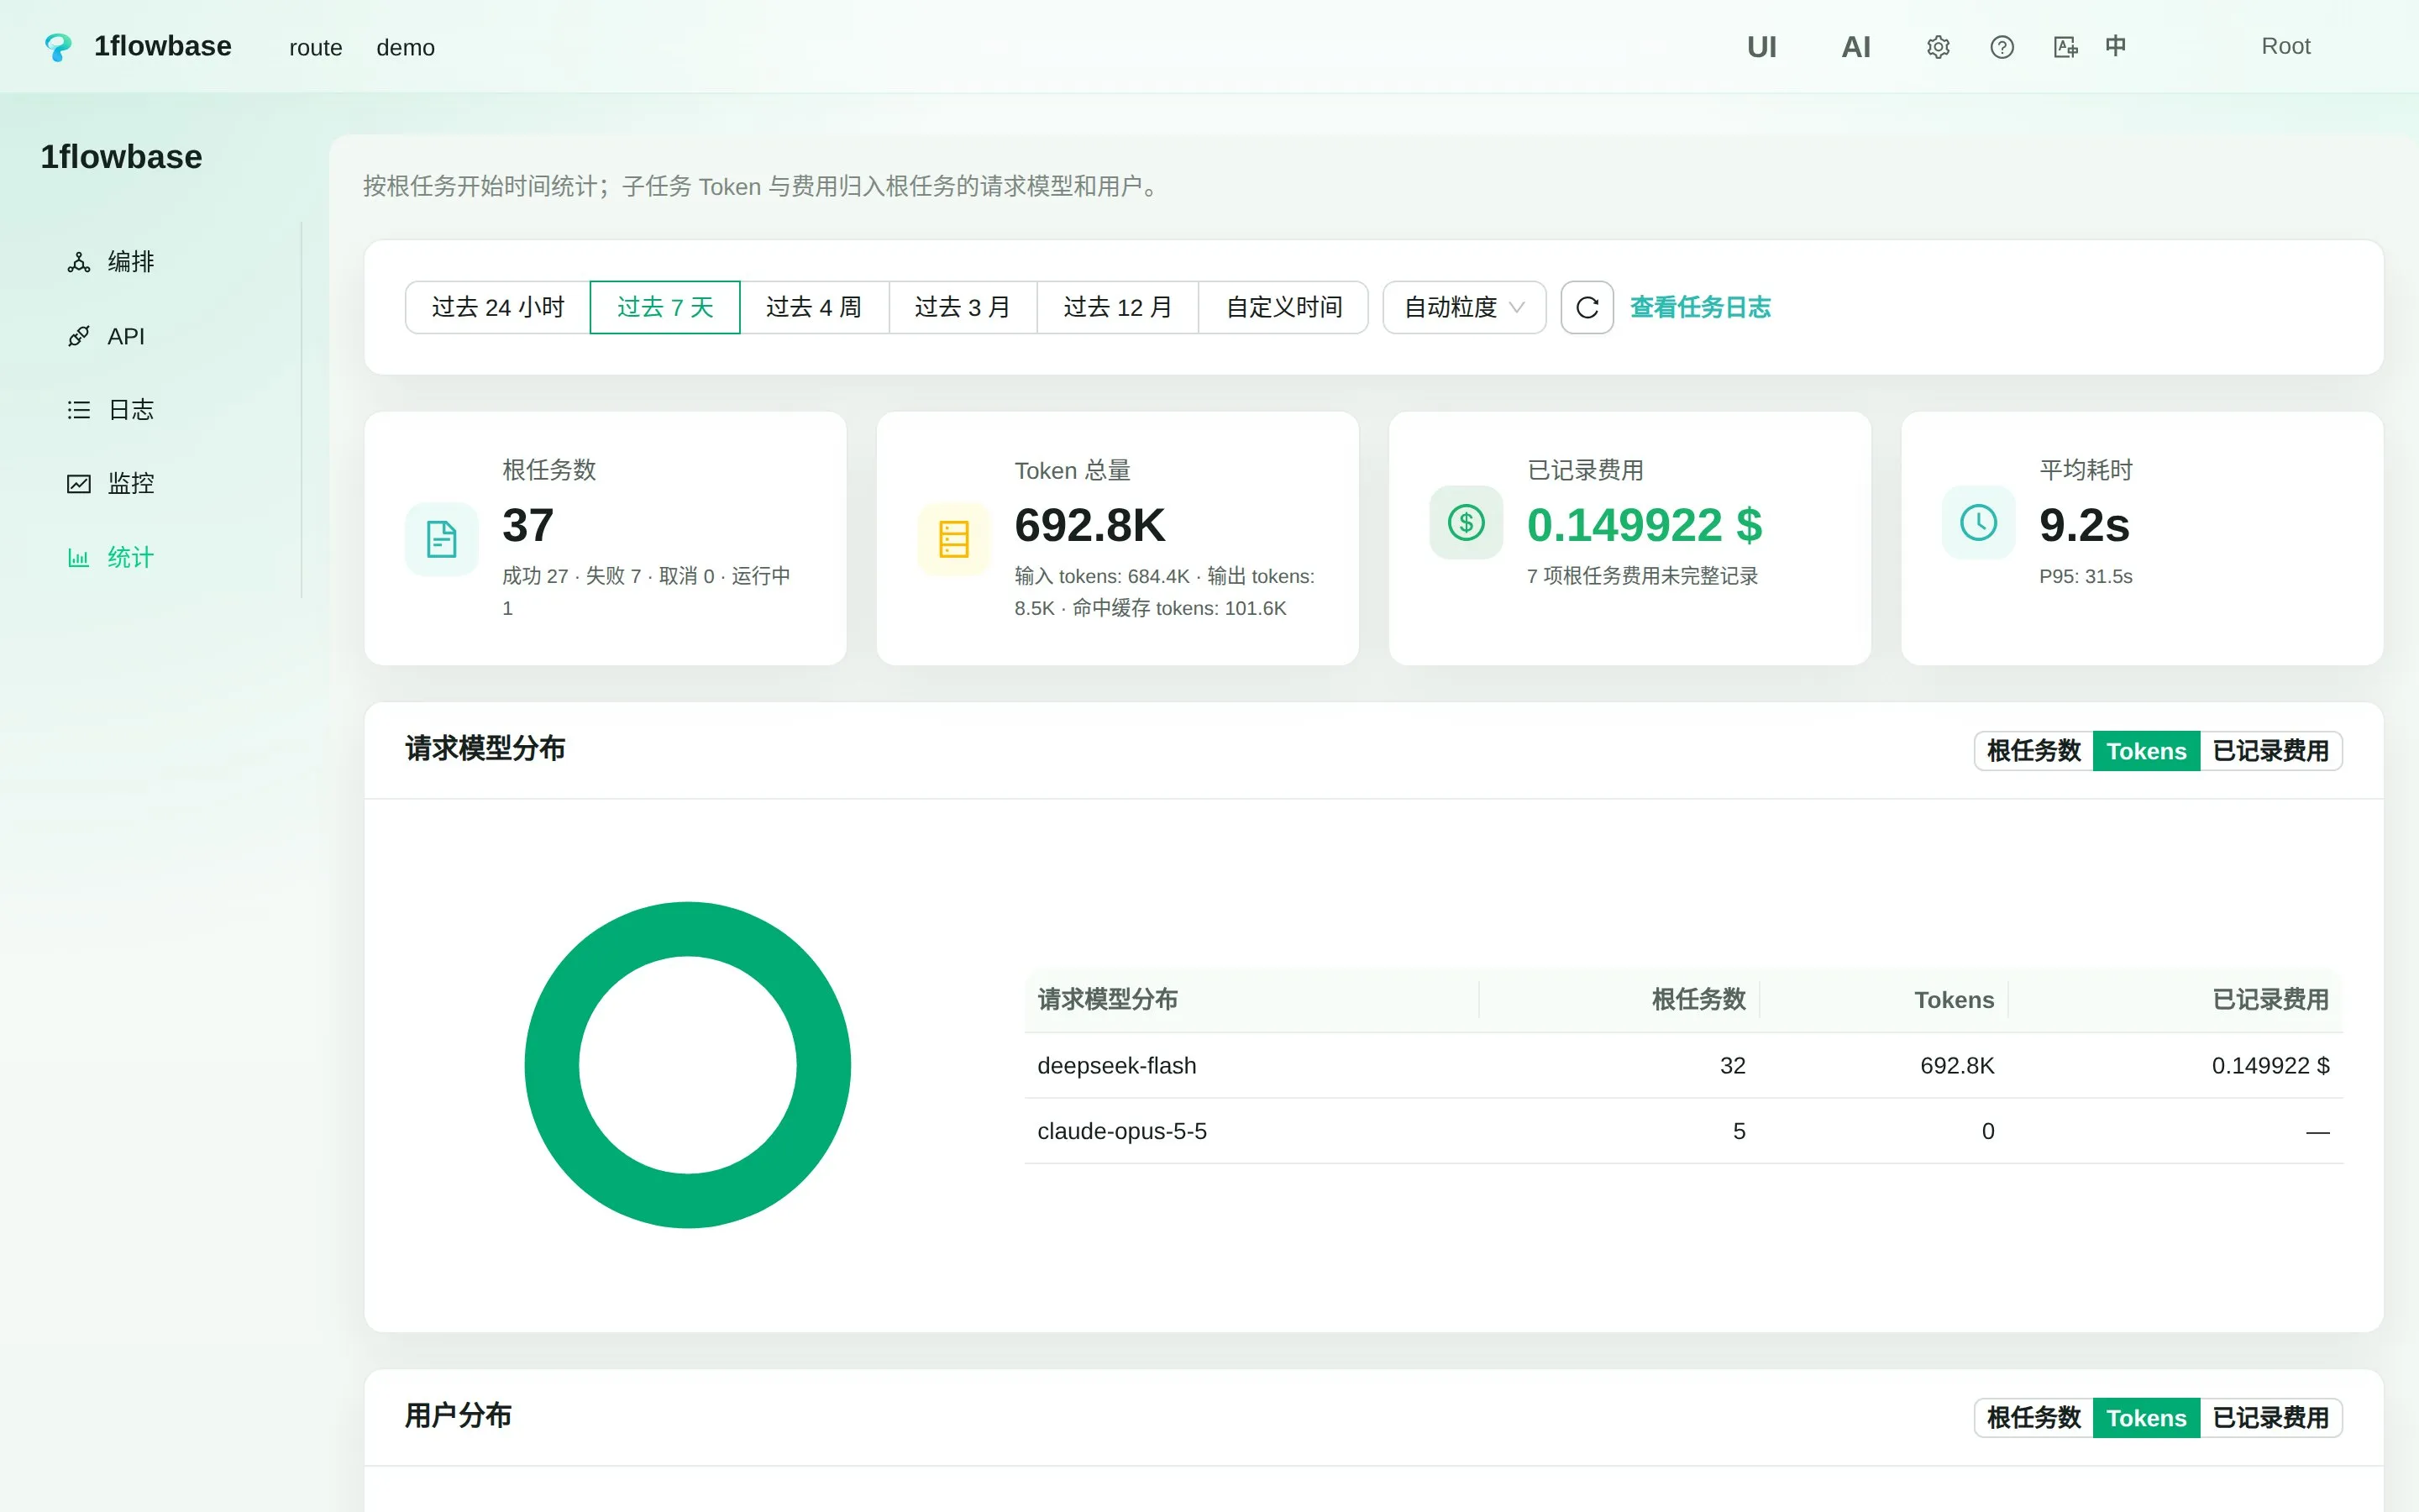Click the 已记录费用 dollar icon
Viewport: 2419px width, 1512px height.
point(1467,522)
